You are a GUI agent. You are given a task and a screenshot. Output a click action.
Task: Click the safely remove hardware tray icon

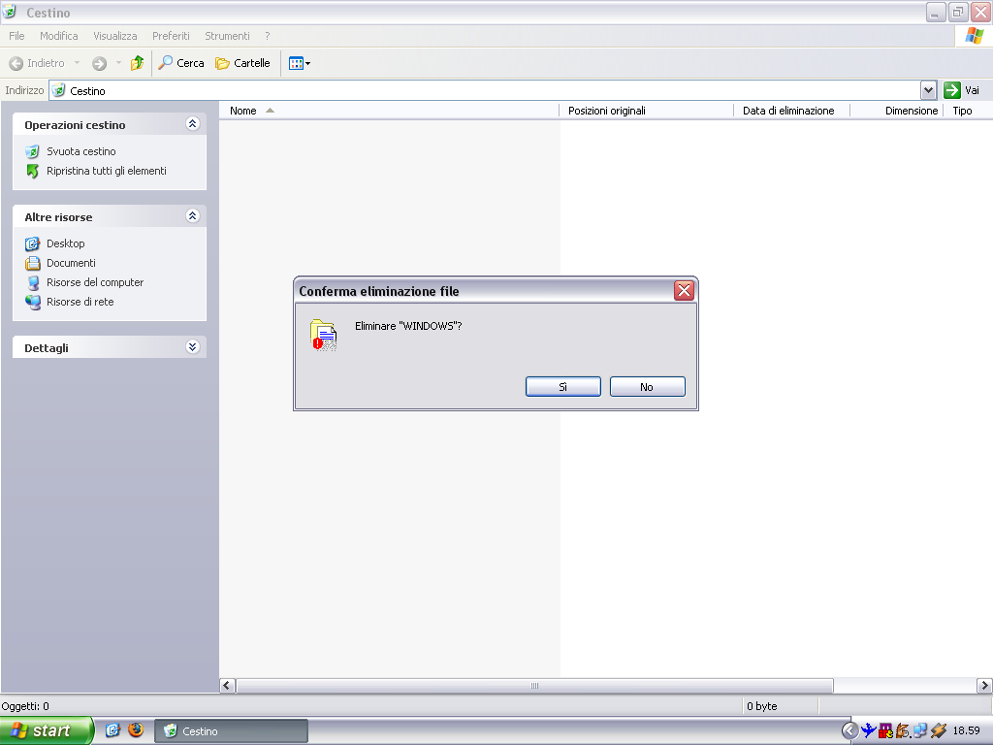click(939, 731)
